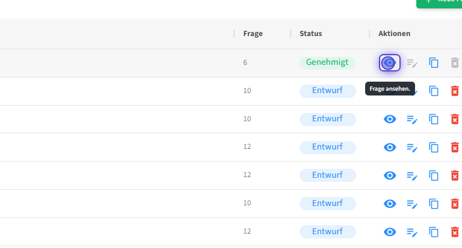Edit the first row with 12 Frage

[412, 147]
